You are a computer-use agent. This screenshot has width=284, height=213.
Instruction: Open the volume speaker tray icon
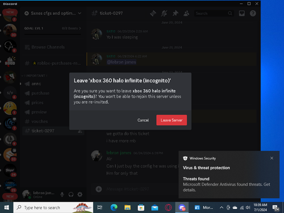[x=248, y=208]
